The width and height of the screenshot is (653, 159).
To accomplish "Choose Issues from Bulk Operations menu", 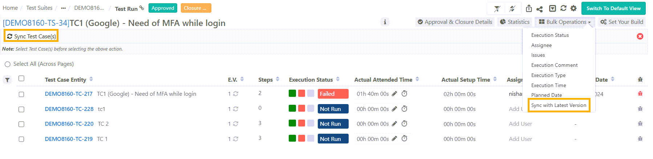I will 538,55.
